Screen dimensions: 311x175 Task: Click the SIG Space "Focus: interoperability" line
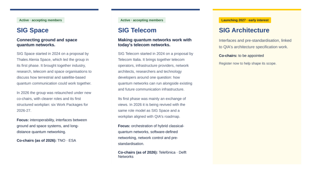point(52,126)
